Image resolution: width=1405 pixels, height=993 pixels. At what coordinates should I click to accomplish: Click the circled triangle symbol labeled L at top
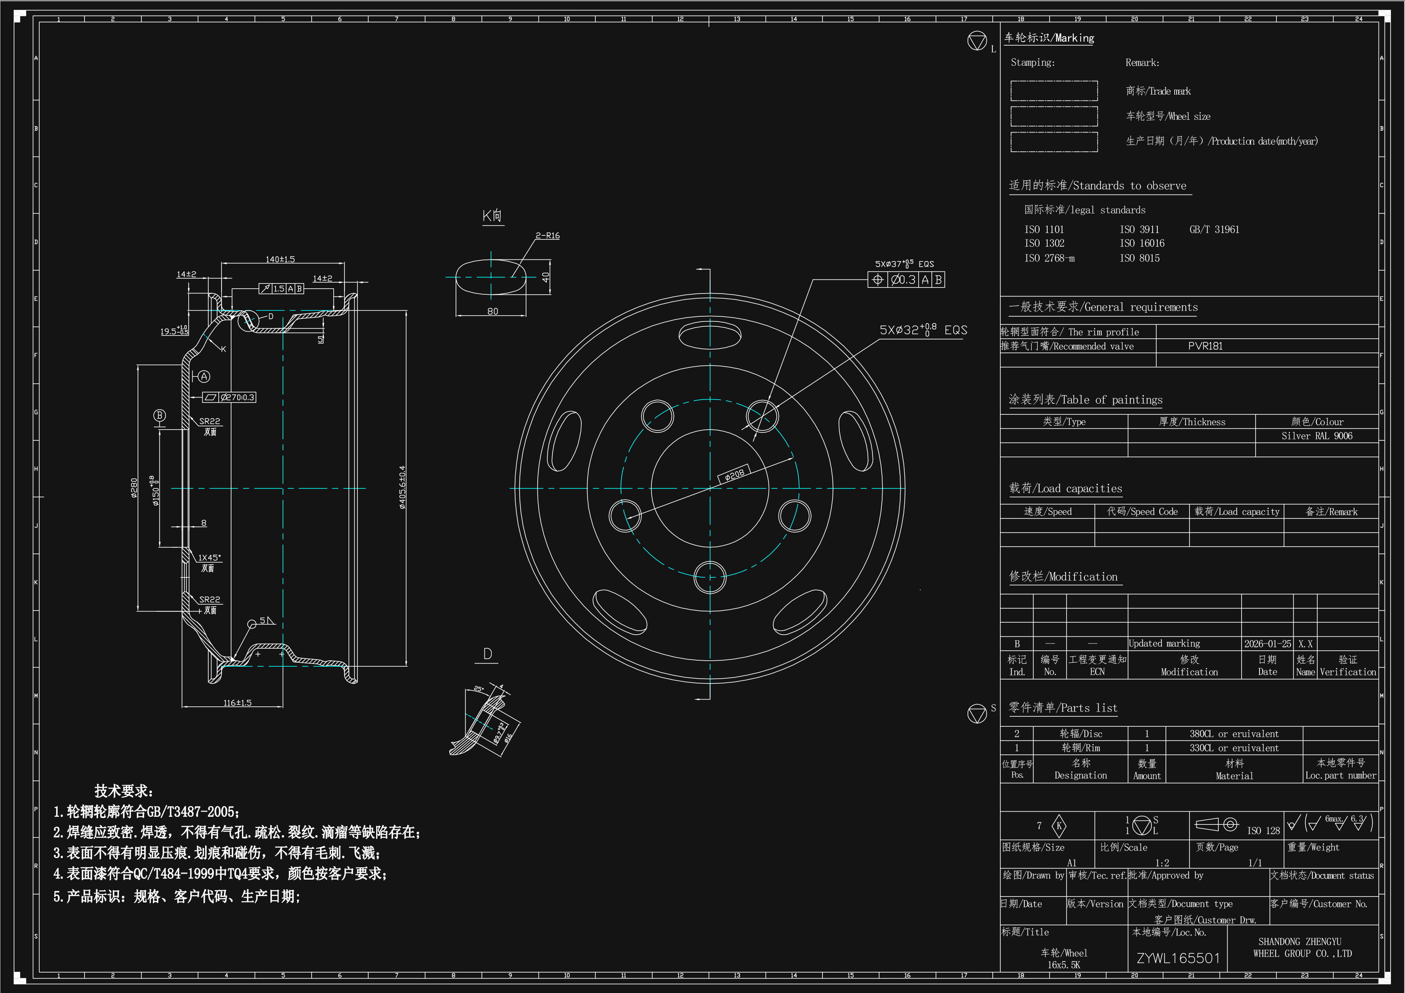977,41
